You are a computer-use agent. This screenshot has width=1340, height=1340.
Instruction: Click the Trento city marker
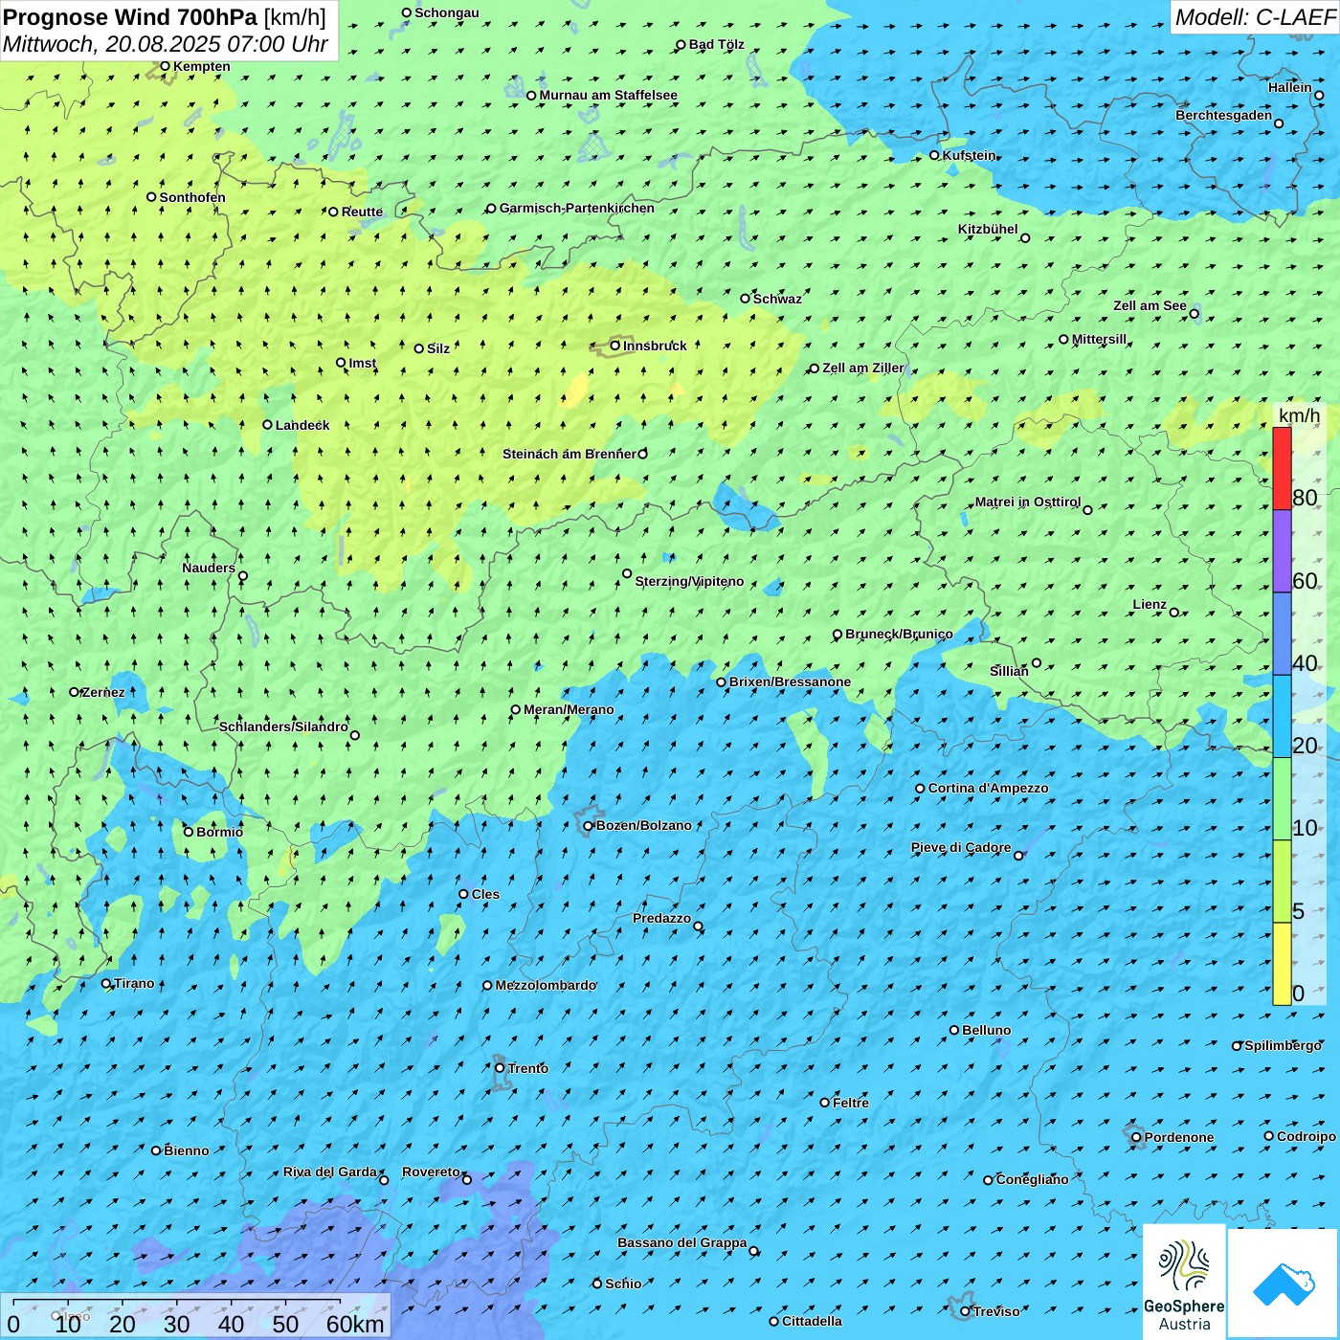[500, 1068]
